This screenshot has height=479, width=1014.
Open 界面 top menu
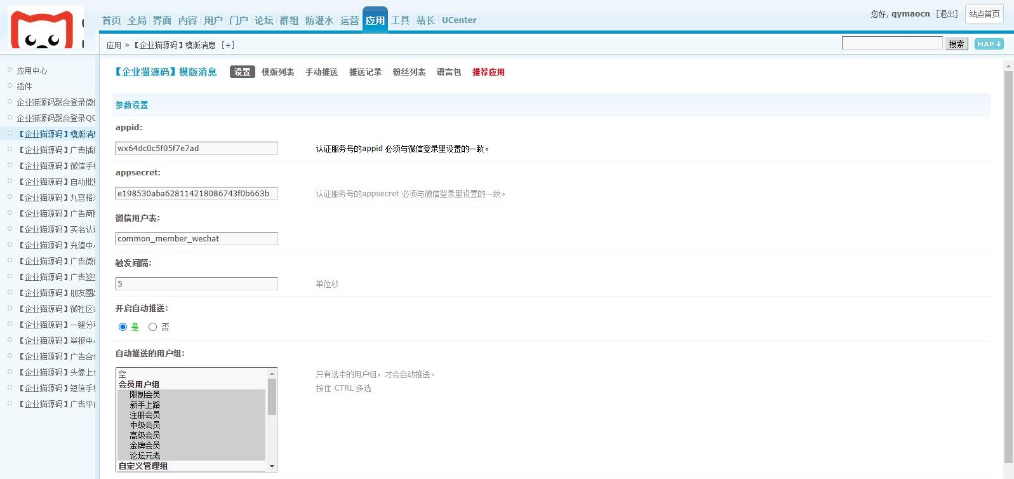tap(163, 20)
